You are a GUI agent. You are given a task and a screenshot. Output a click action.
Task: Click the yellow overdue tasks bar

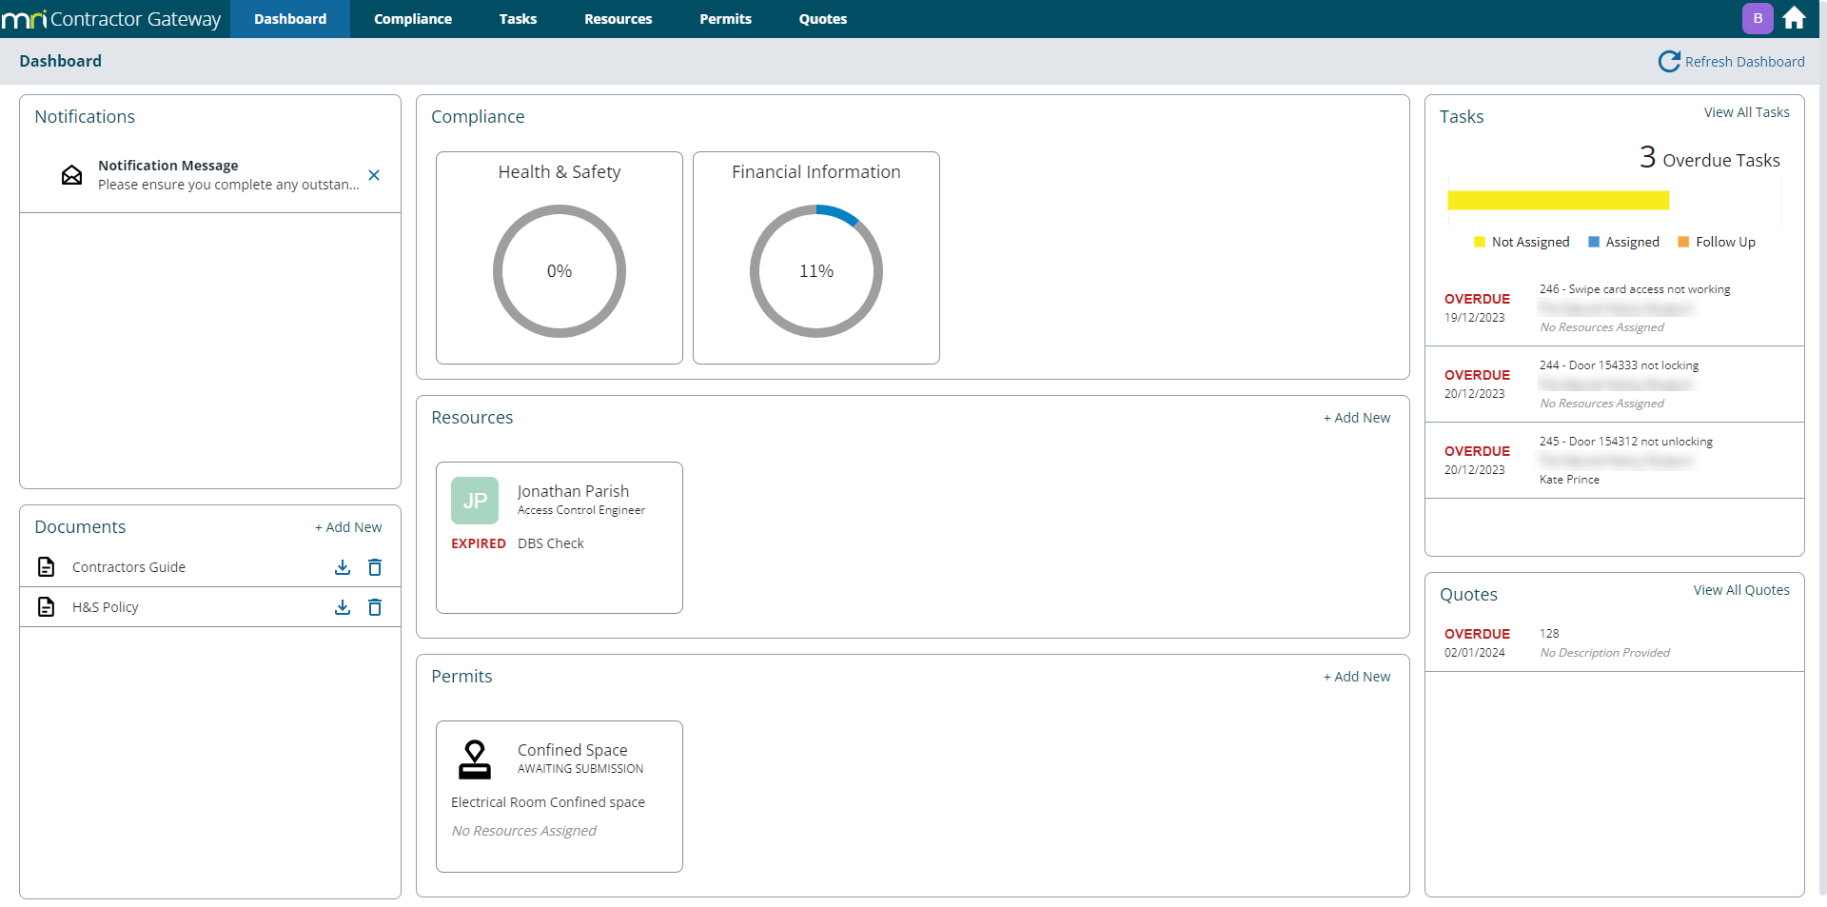[x=1558, y=200]
